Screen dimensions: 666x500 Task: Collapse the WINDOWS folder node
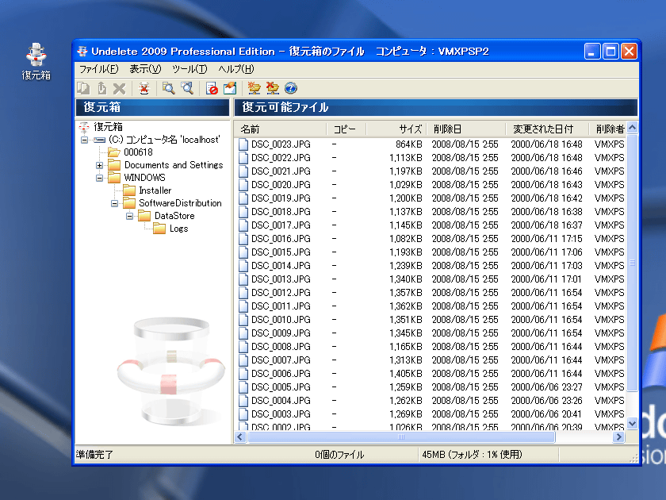coord(99,178)
